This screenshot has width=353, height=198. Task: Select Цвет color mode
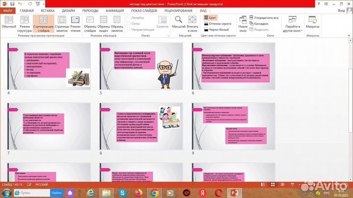pos(210,18)
